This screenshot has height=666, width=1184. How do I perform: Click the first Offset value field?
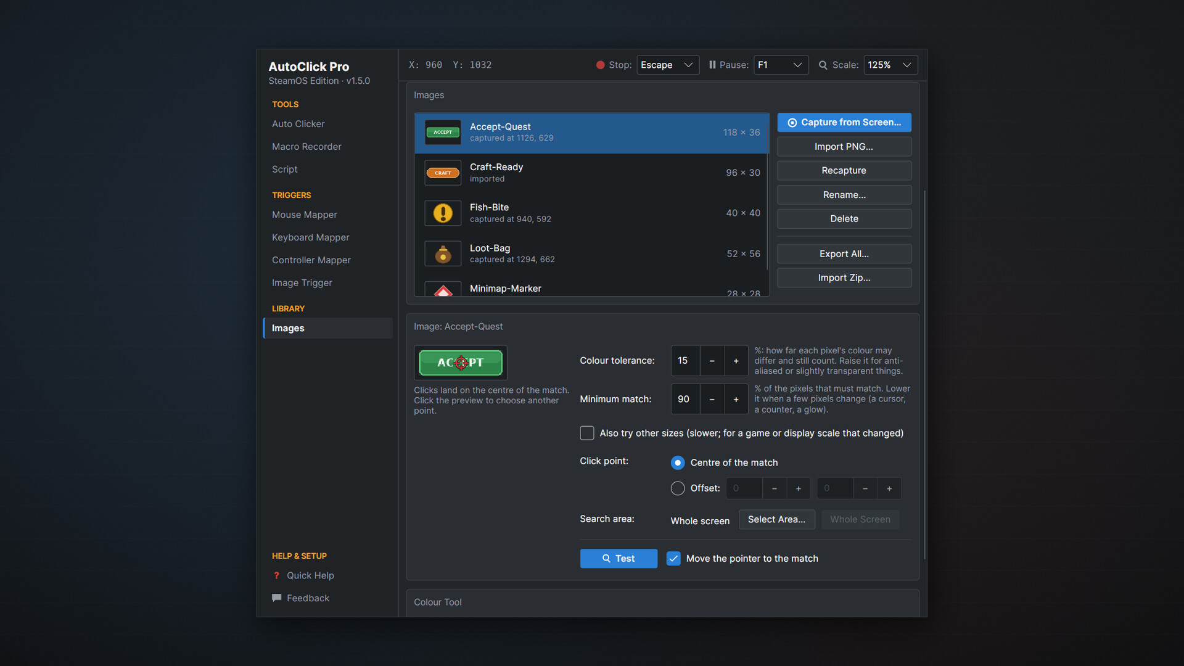tap(744, 488)
